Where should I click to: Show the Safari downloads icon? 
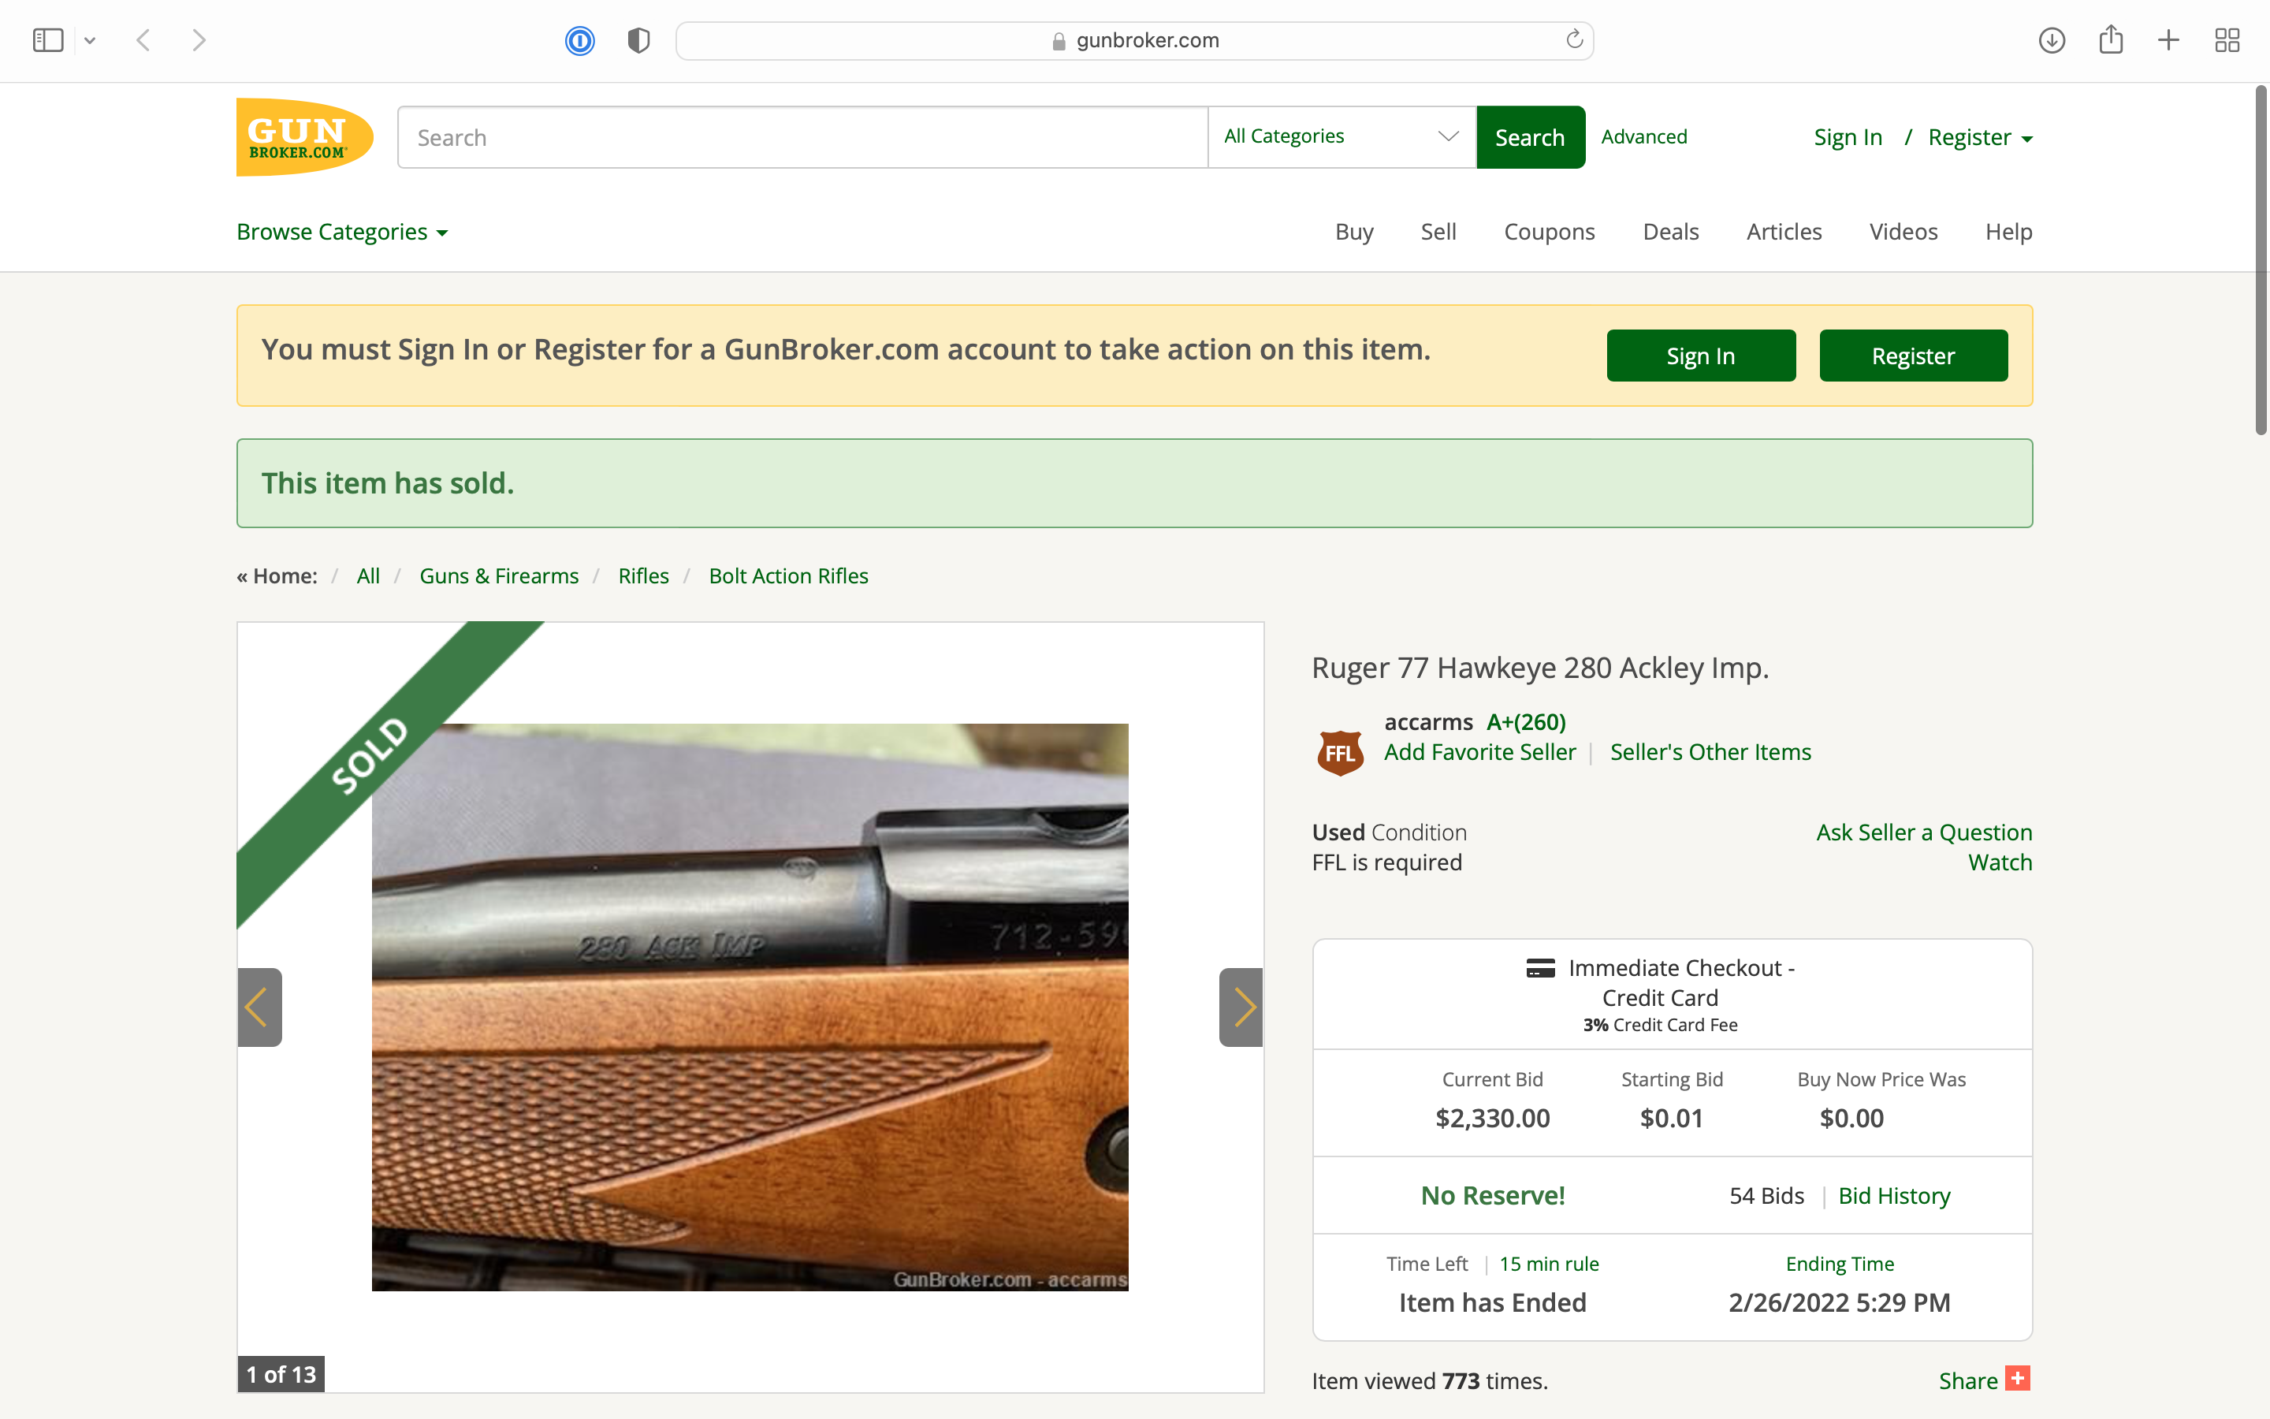click(x=2052, y=40)
